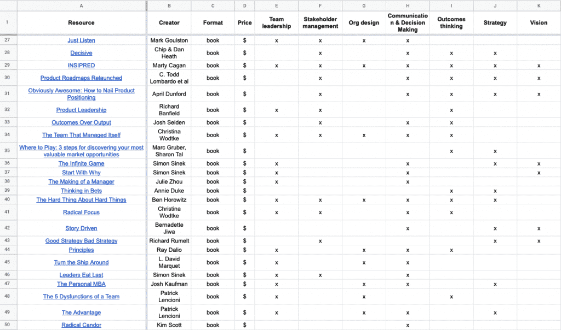Select column D header
This screenshot has width=561, height=330.
[x=245, y=5]
